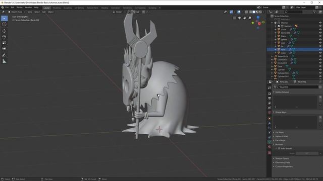This screenshot has width=323, height=181.
Task: Open the Object Data properties tab
Action: coord(270,142)
